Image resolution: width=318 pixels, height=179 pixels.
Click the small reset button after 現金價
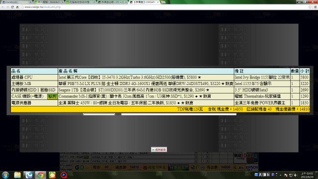[x=241, y=168]
